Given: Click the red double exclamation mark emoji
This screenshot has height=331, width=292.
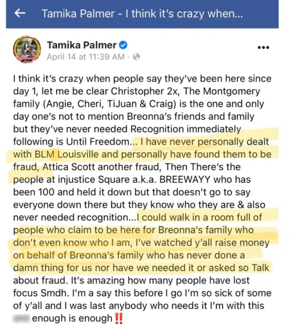Looking at the screenshot, I should coord(119,318).
